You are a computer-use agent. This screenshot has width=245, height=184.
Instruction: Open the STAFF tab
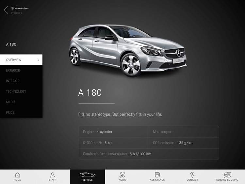53,177
